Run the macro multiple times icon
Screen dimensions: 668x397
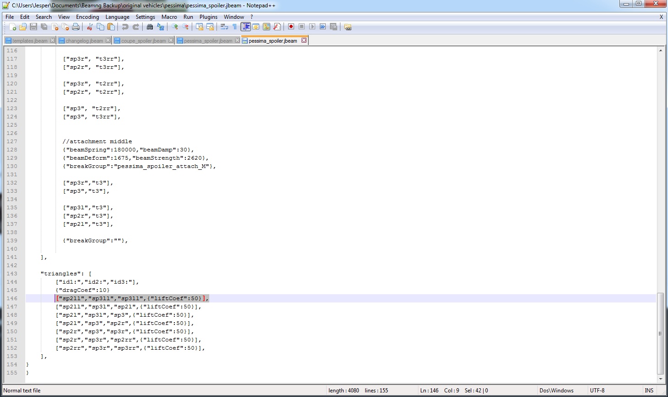pyautogui.click(x=323, y=27)
